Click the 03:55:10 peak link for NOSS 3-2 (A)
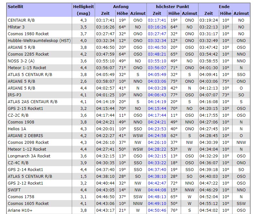Image resolution: width=258 pixels, height=214 pixels. (x=157, y=61)
